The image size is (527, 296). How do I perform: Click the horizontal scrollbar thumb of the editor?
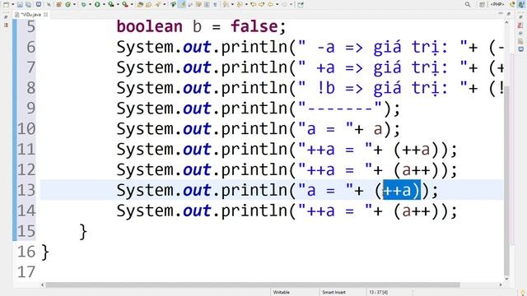(253, 284)
